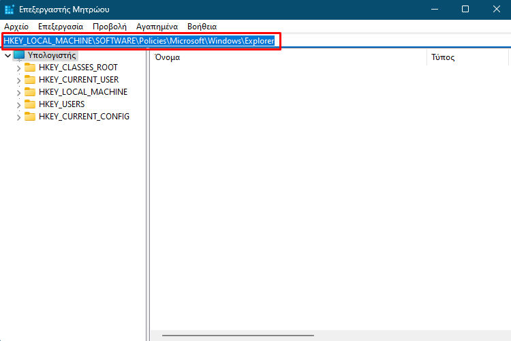This screenshot has height=341, width=511.
Task: Open the Προβολή menu
Action: click(110, 27)
